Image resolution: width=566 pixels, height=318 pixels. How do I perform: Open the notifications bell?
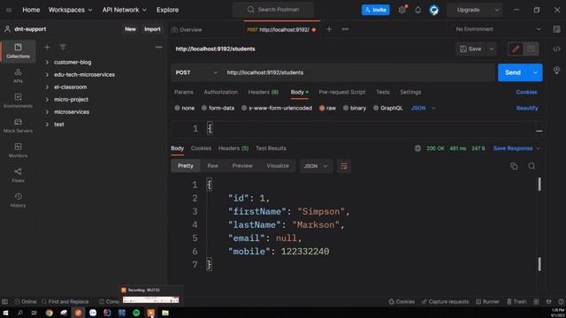[x=418, y=10]
